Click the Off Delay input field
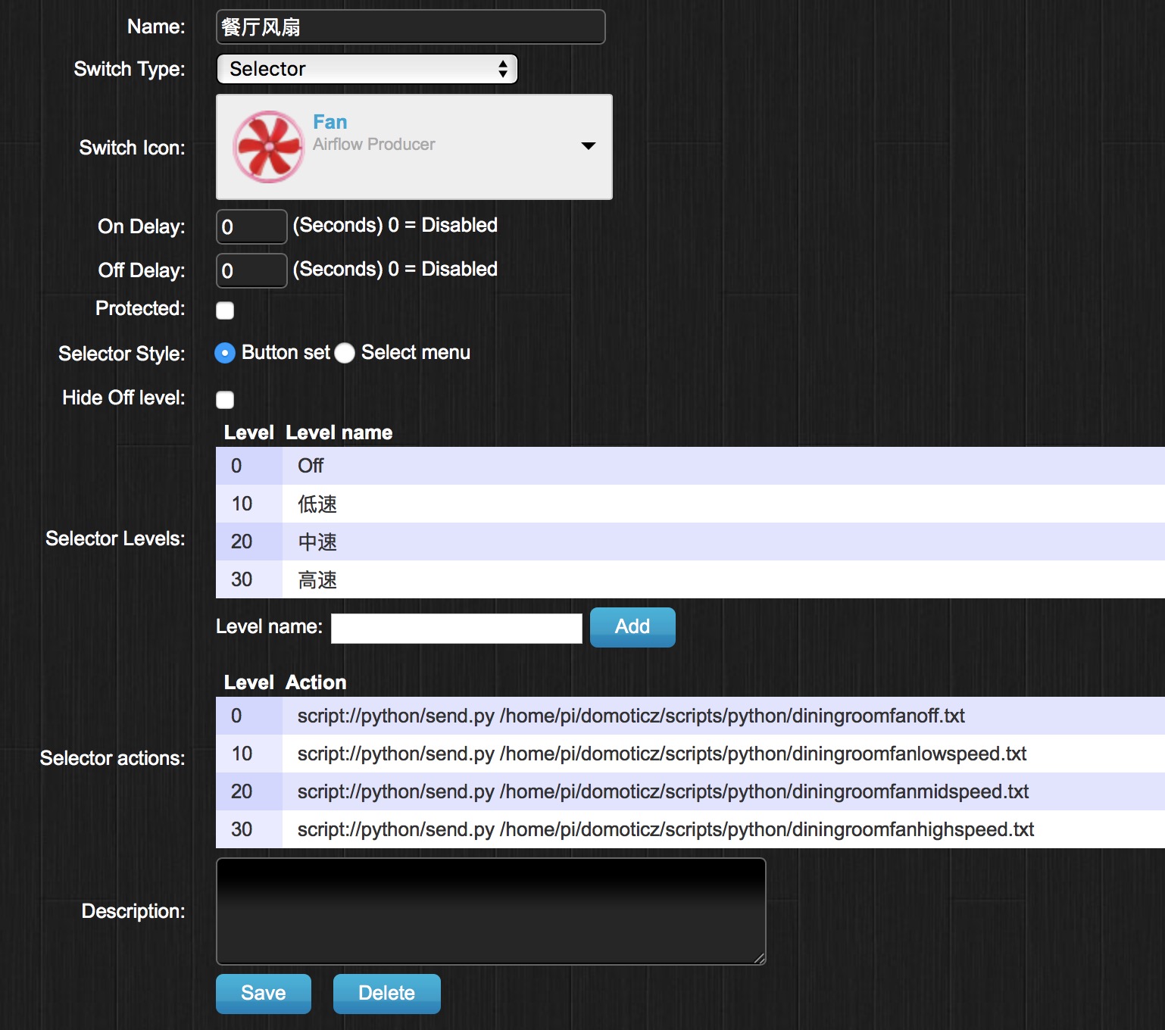Image resolution: width=1165 pixels, height=1030 pixels. coord(251,270)
